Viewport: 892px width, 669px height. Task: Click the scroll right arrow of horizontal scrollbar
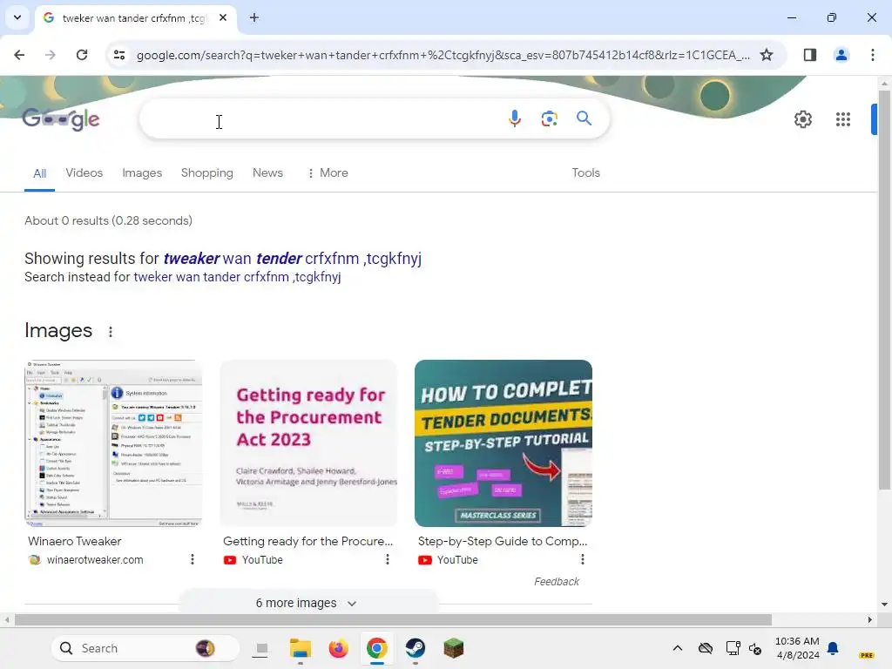pyautogui.click(x=870, y=619)
